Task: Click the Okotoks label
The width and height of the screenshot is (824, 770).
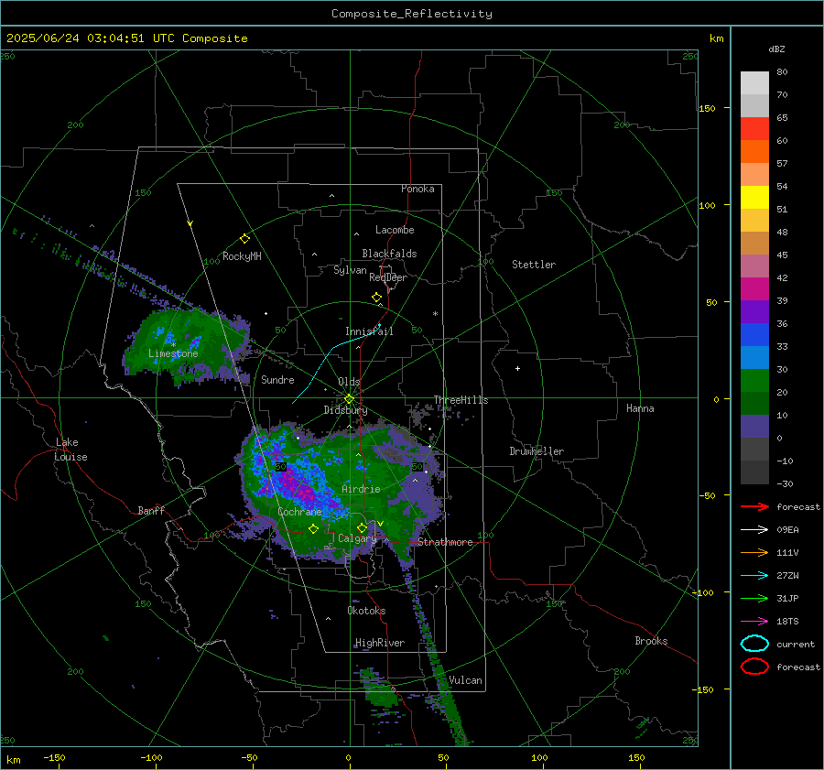Action: click(x=366, y=611)
